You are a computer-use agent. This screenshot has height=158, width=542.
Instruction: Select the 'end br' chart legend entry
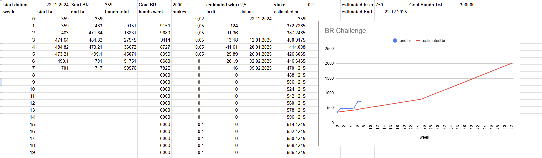(402, 41)
